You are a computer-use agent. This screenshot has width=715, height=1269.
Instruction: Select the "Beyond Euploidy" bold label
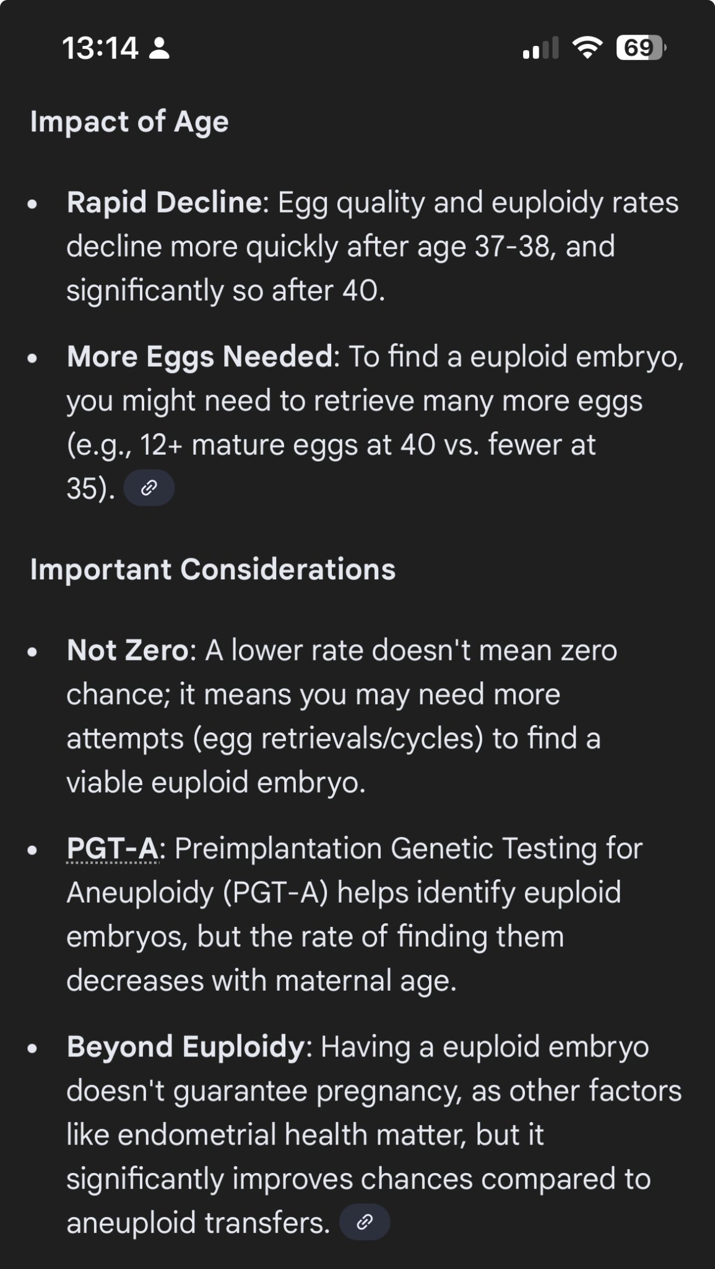coord(185,1047)
